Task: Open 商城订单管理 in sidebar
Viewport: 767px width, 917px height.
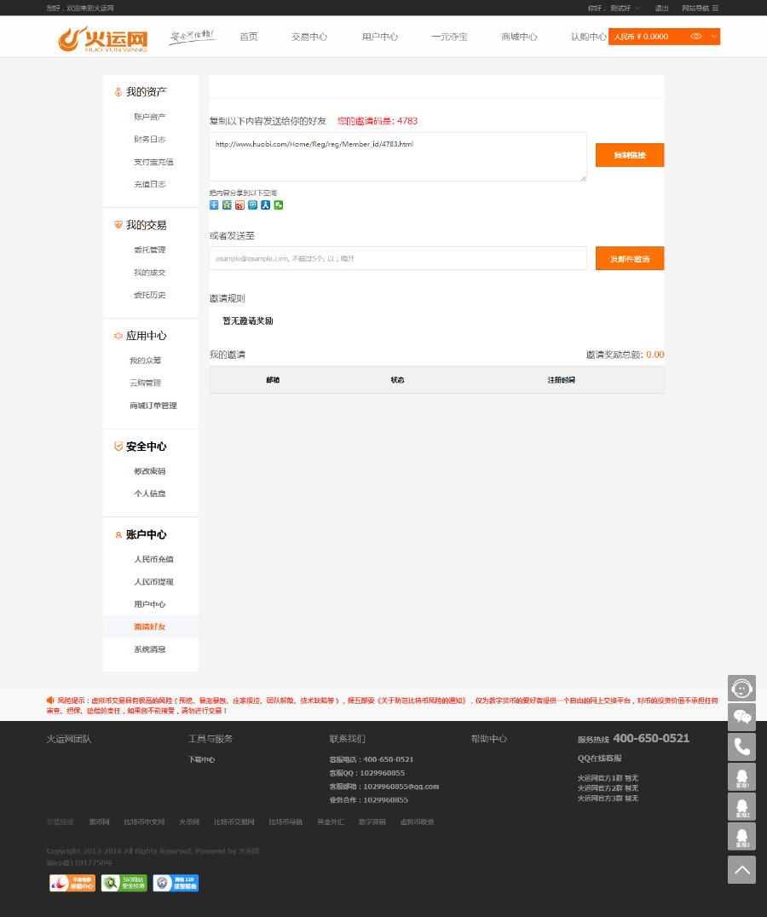Action: coord(153,406)
